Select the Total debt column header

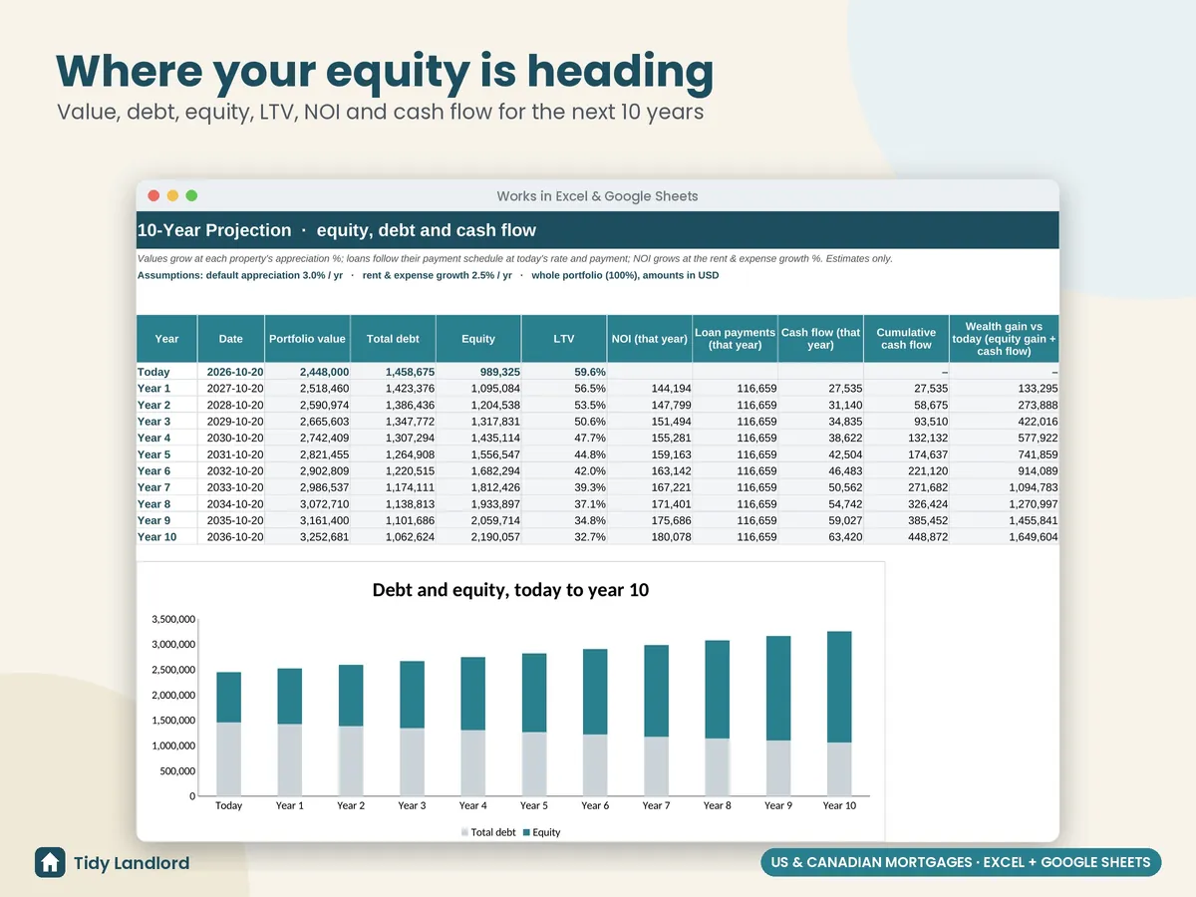(393, 339)
